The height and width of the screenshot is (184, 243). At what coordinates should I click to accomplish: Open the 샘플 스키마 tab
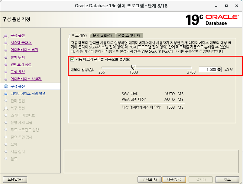coord(129,35)
